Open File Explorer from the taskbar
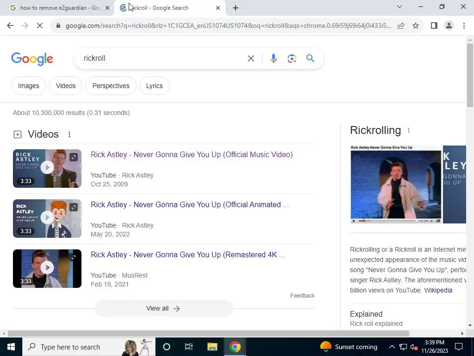The height and width of the screenshot is (356, 474). (x=212, y=347)
